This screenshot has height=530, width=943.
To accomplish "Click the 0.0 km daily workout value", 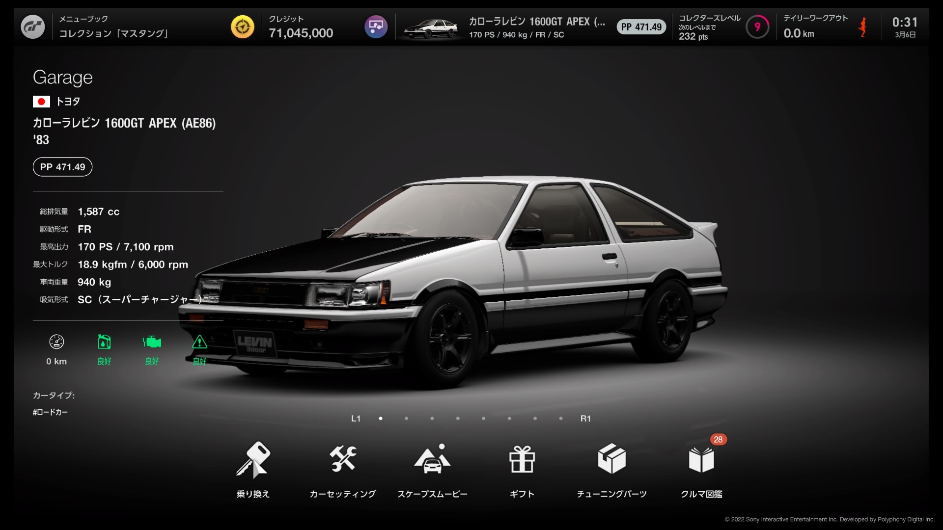I will (799, 33).
